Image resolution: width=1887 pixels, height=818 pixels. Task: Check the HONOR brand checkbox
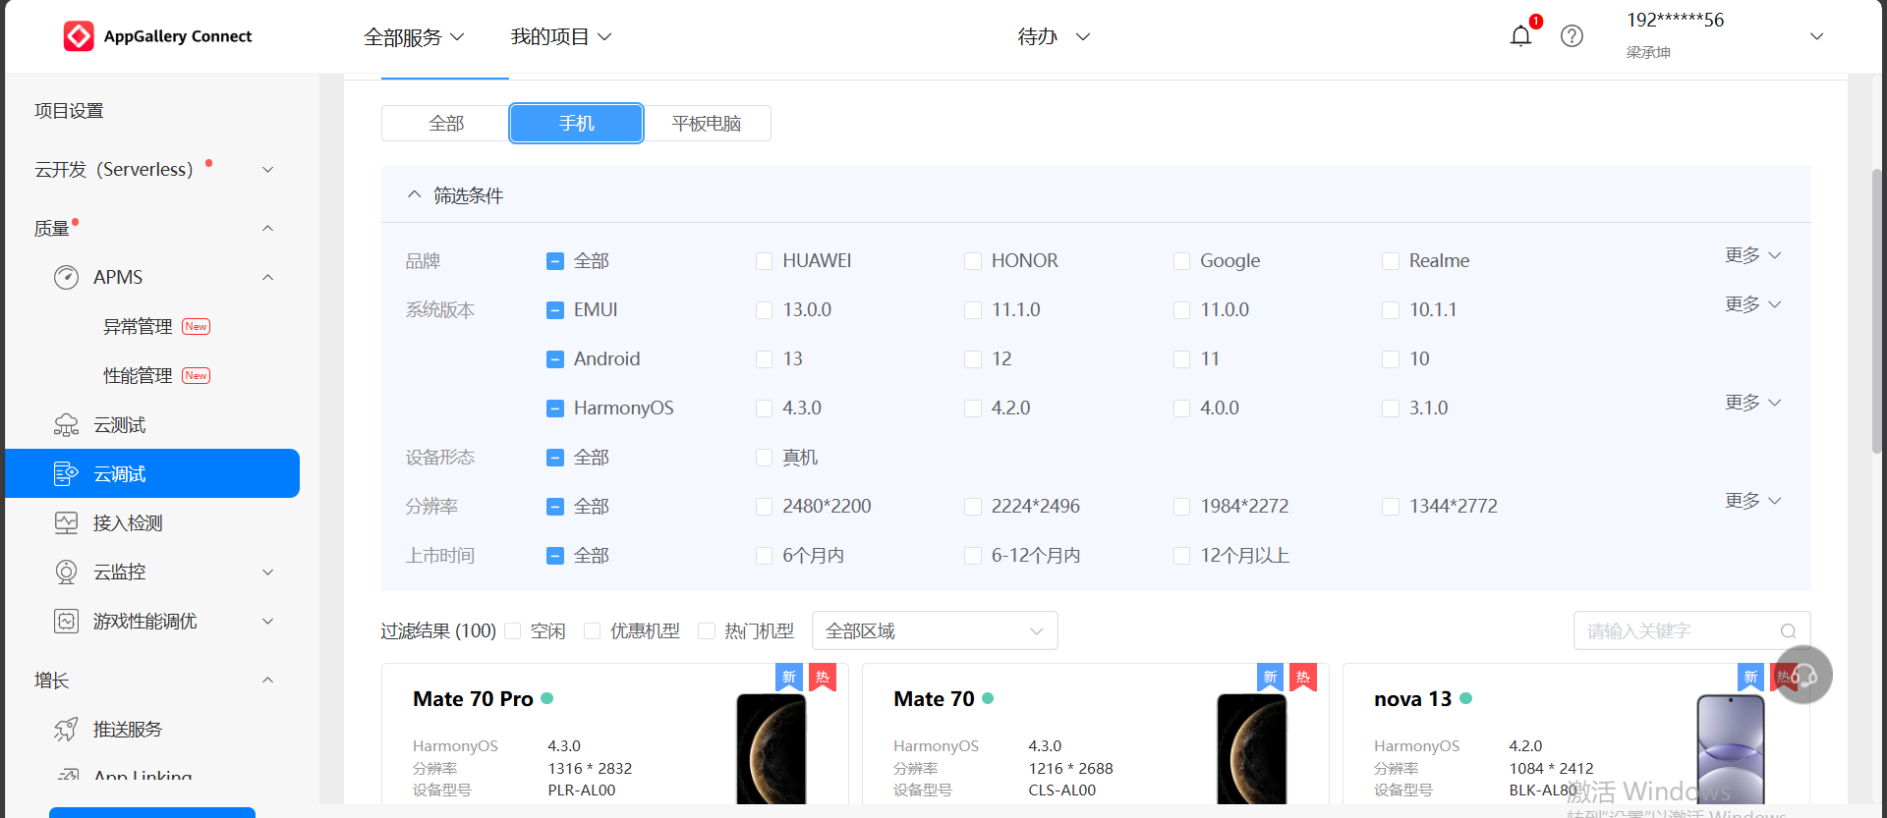point(973,261)
